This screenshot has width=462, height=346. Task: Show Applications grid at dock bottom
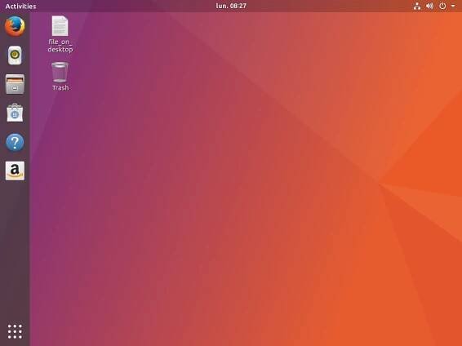click(x=15, y=331)
